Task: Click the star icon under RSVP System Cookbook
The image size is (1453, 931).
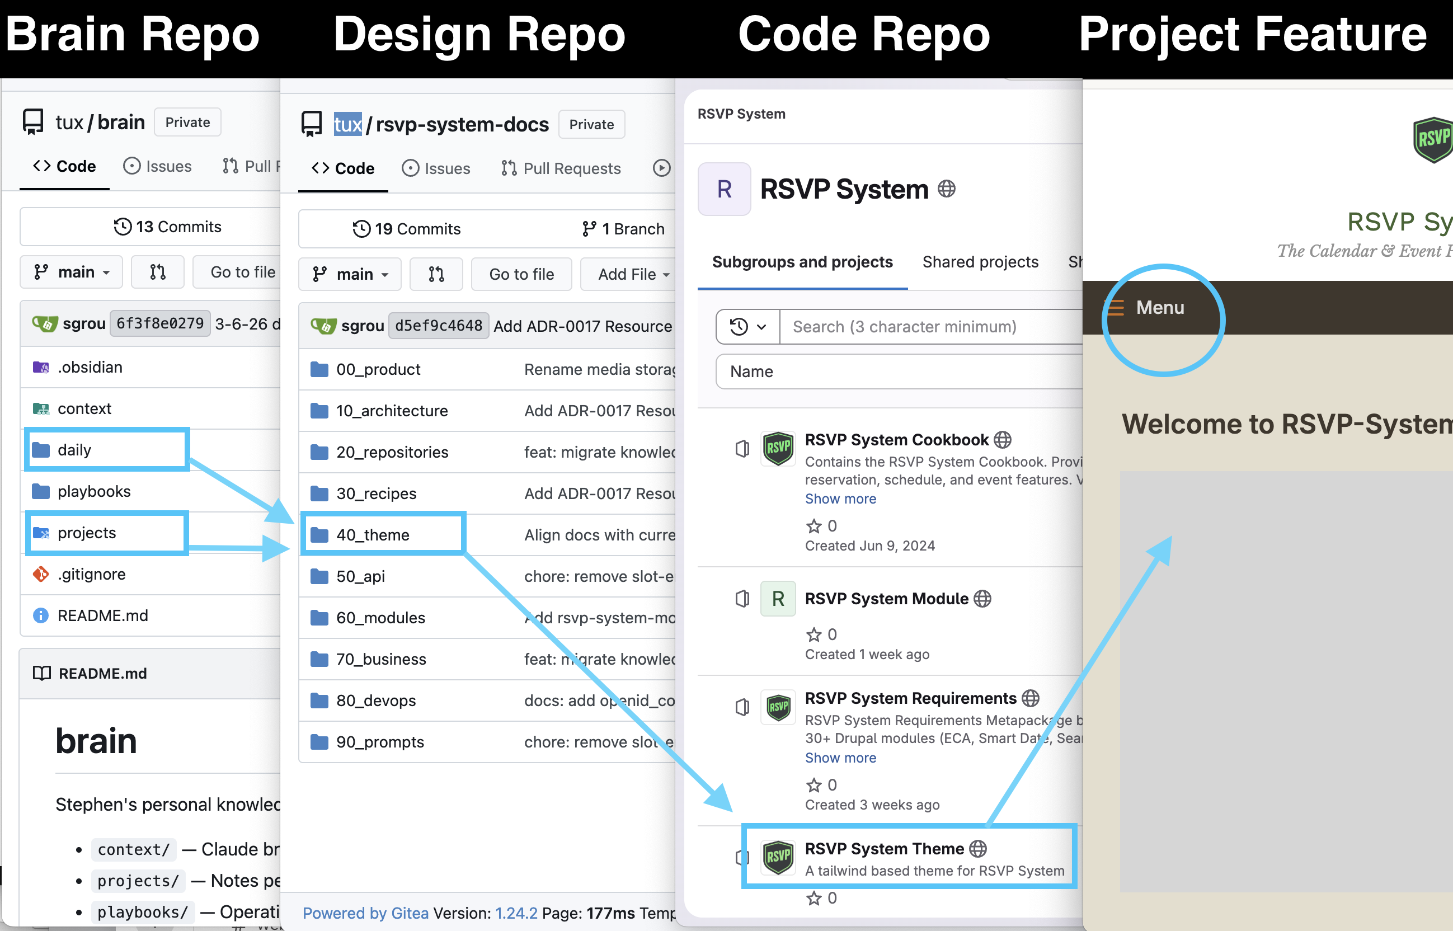Action: click(814, 526)
